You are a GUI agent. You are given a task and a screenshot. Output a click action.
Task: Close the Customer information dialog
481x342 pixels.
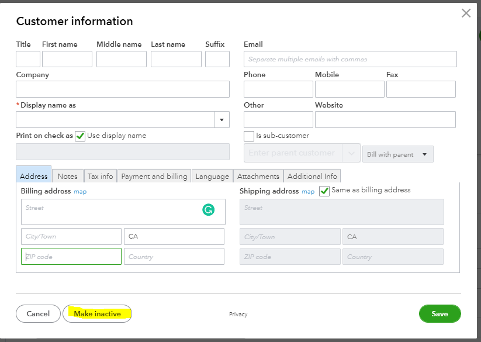tap(466, 13)
